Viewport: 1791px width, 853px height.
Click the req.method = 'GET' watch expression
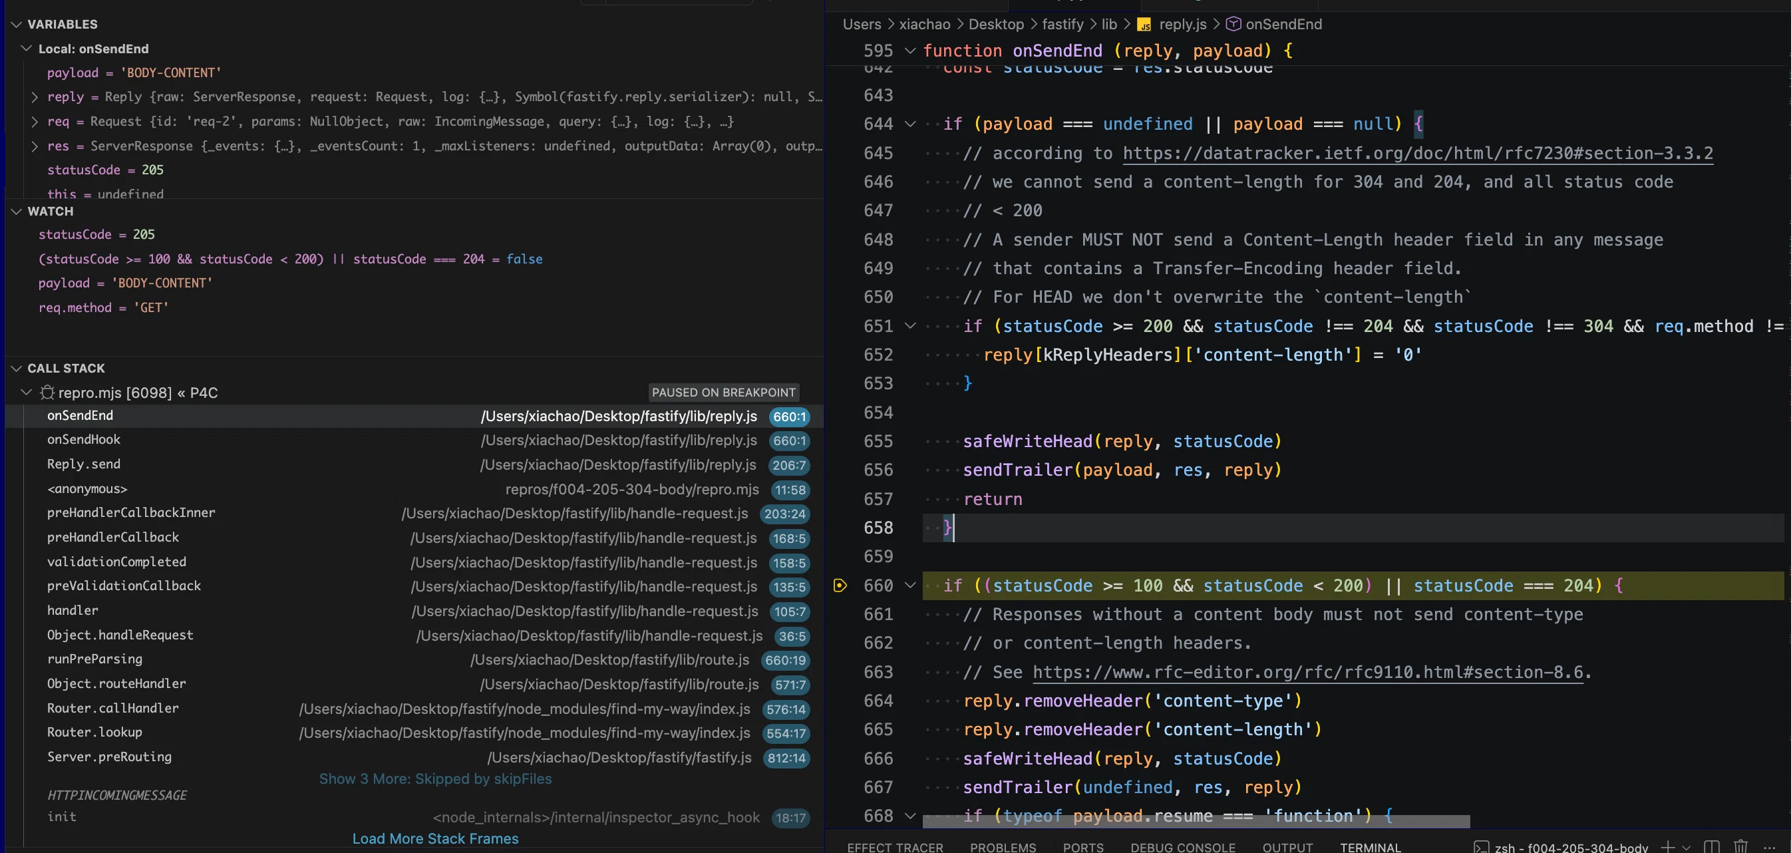click(104, 308)
